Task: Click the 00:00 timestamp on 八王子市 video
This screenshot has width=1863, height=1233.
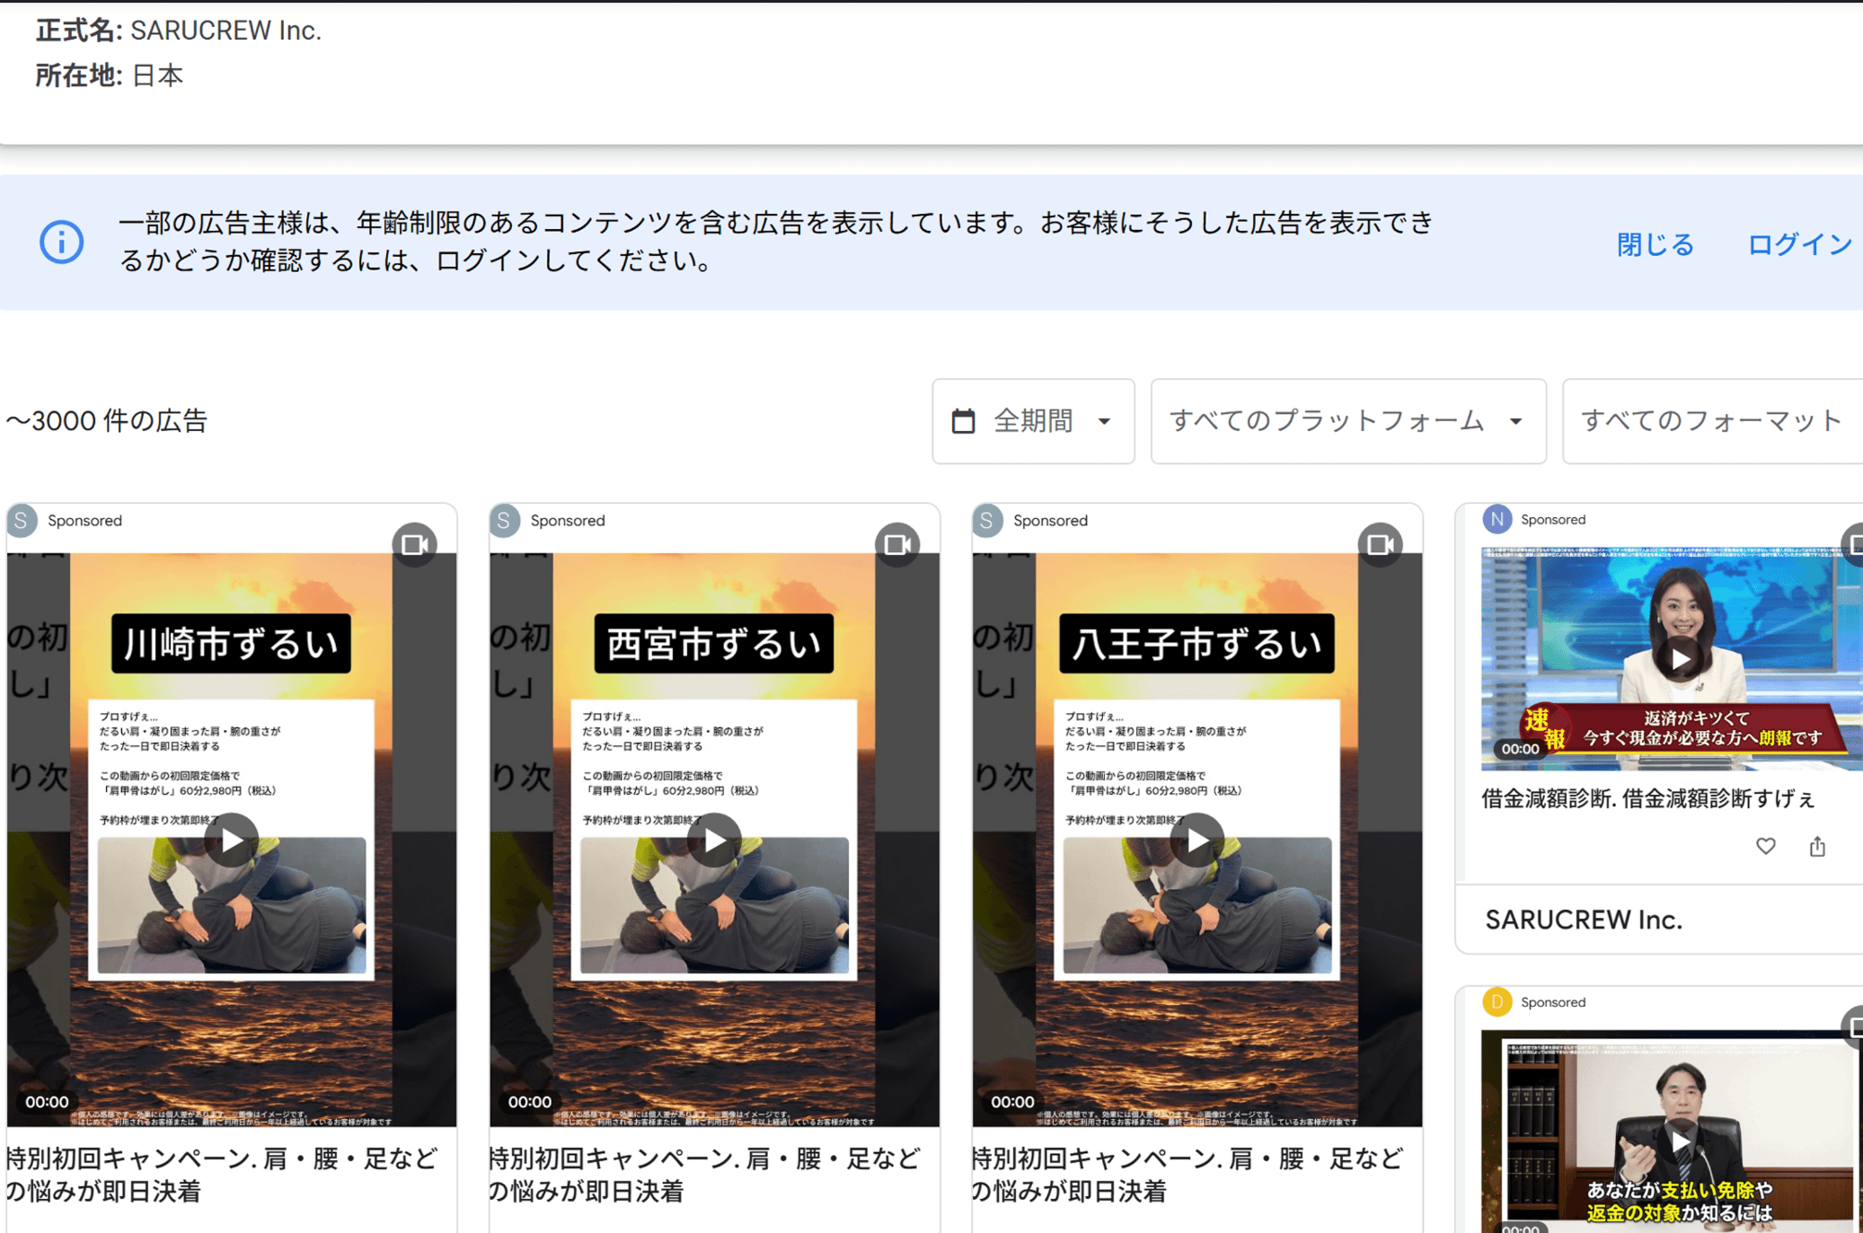Action: tap(1012, 1102)
